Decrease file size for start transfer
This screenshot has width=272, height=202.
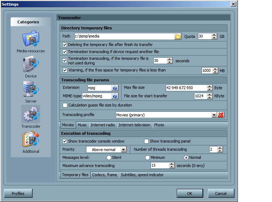coord(210,98)
